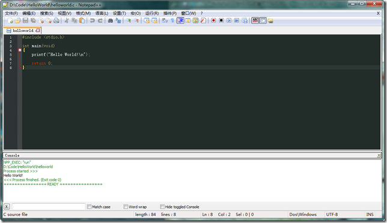Image resolution: width=387 pixels, height=223 pixels.
Task: Zoom out using toolbar icon
Action: pos(136,21)
